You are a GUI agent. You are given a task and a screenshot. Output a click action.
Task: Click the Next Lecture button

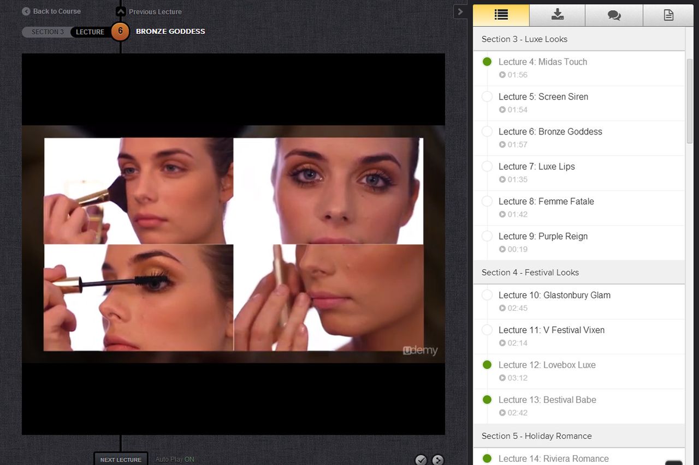(121, 459)
